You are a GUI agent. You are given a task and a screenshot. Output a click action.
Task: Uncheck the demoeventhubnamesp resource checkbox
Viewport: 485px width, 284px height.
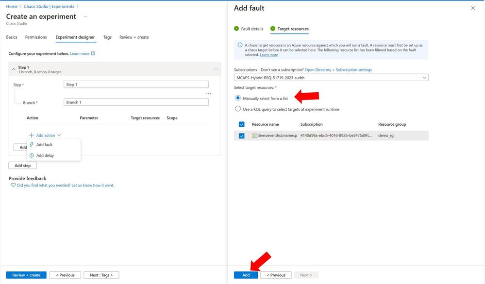click(242, 136)
